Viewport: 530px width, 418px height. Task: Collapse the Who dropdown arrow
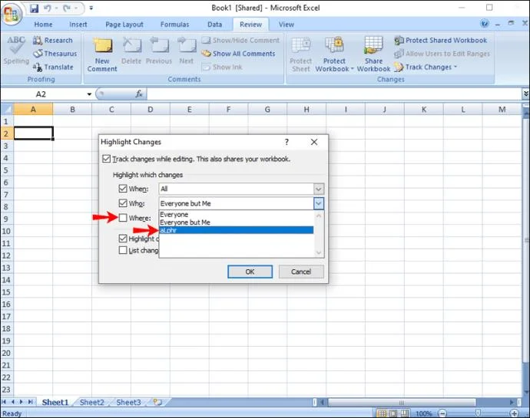pyautogui.click(x=319, y=203)
